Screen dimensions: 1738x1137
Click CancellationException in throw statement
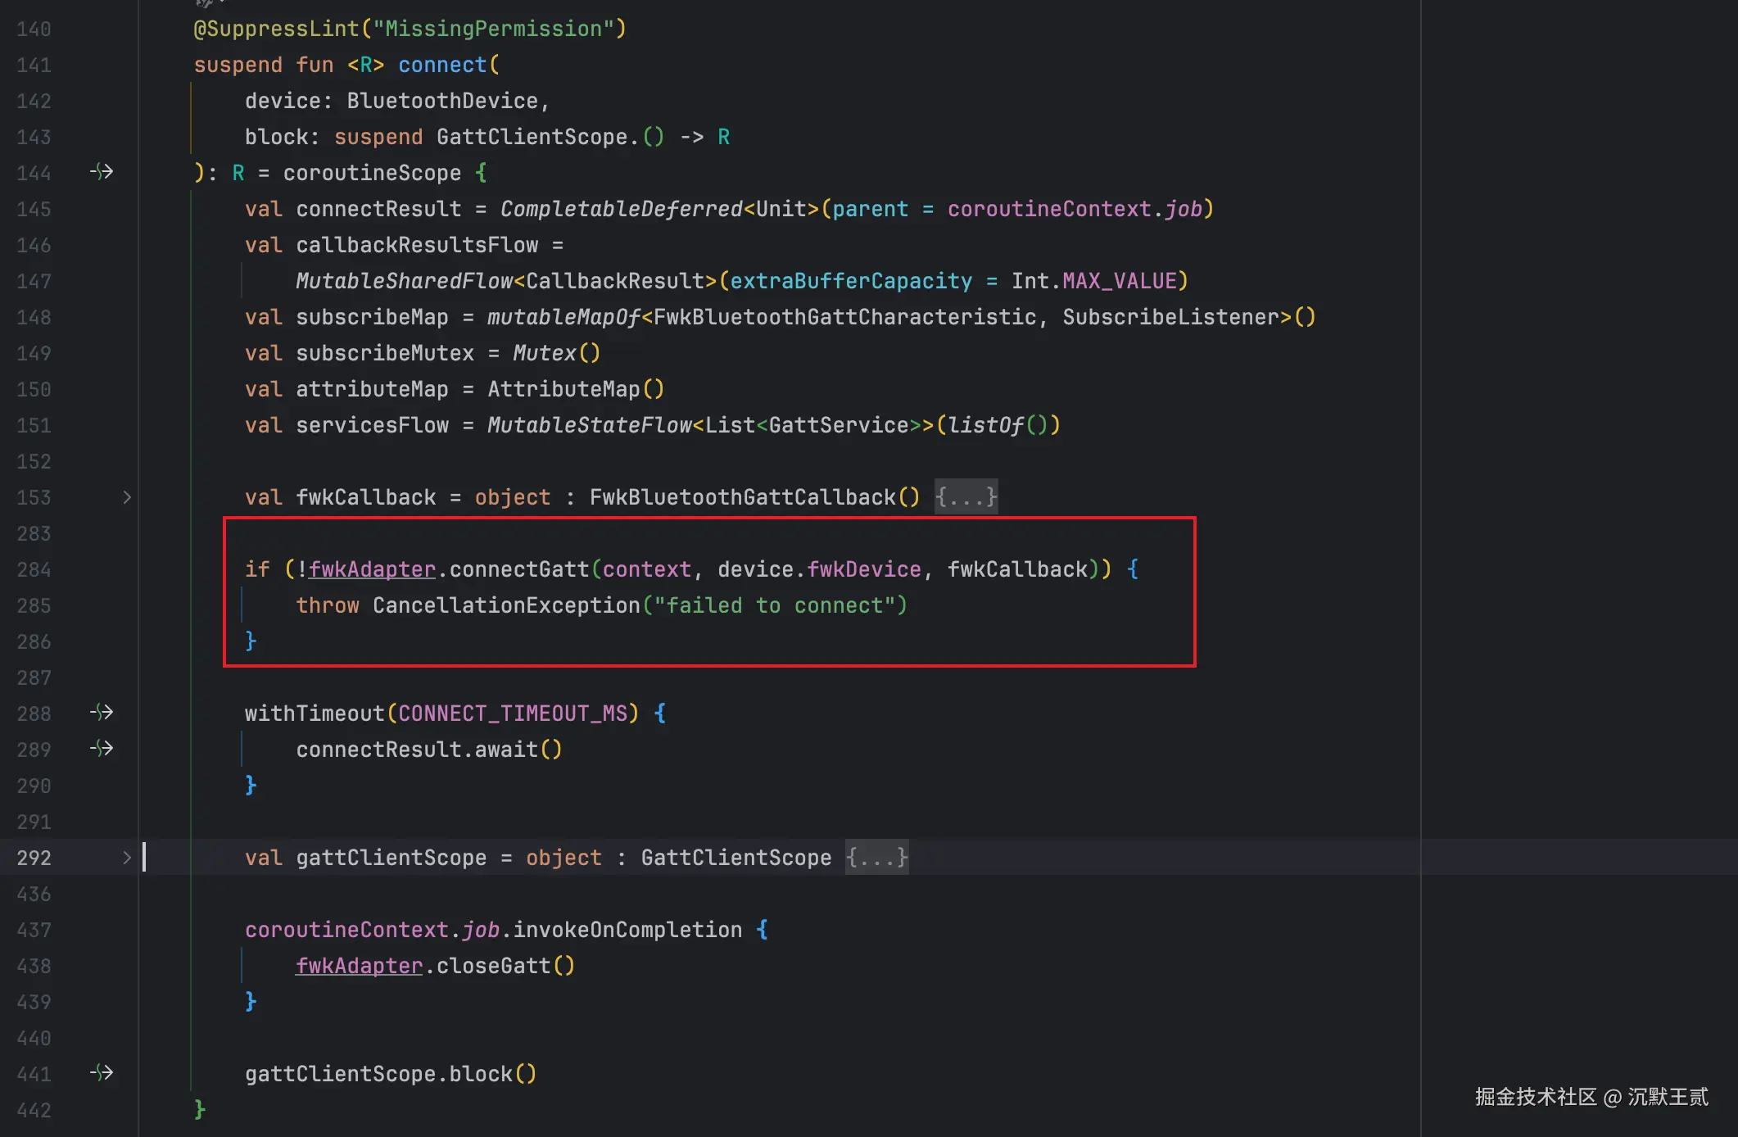point(506,605)
